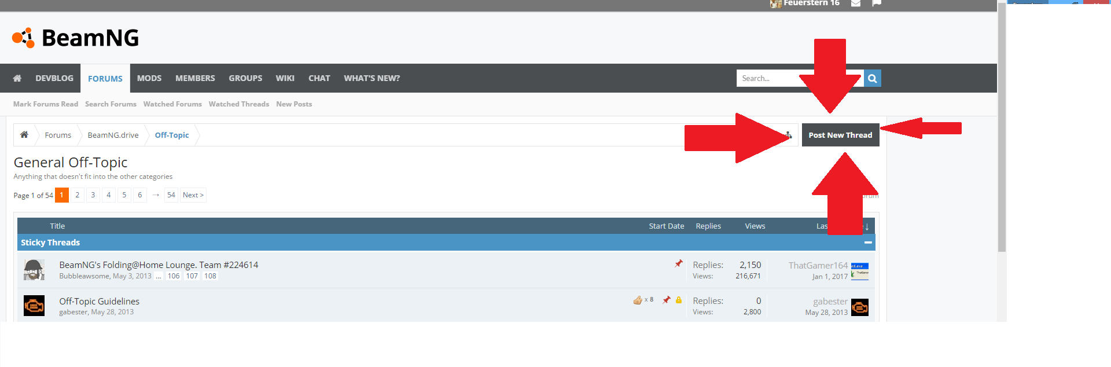
Task: Click New Posts link
Action: point(294,104)
